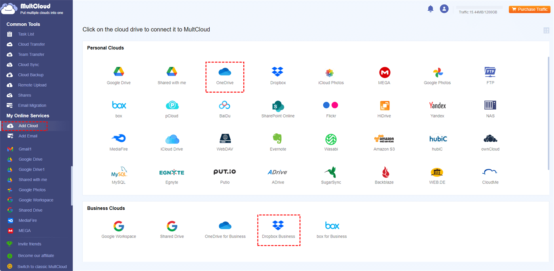554x271 pixels.
Task: Select SharePoint Online
Action: point(278,109)
